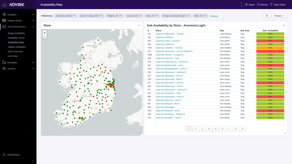Open 4wk Availability panel three-dot menu

pos(284,25)
